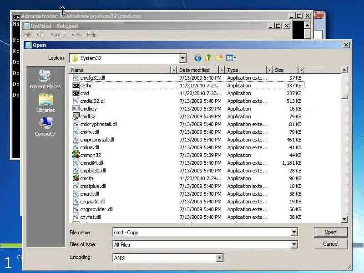Select cmipnpinstall.dll file icon
The height and width of the screenshot is (273, 364).
coord(76,140)
